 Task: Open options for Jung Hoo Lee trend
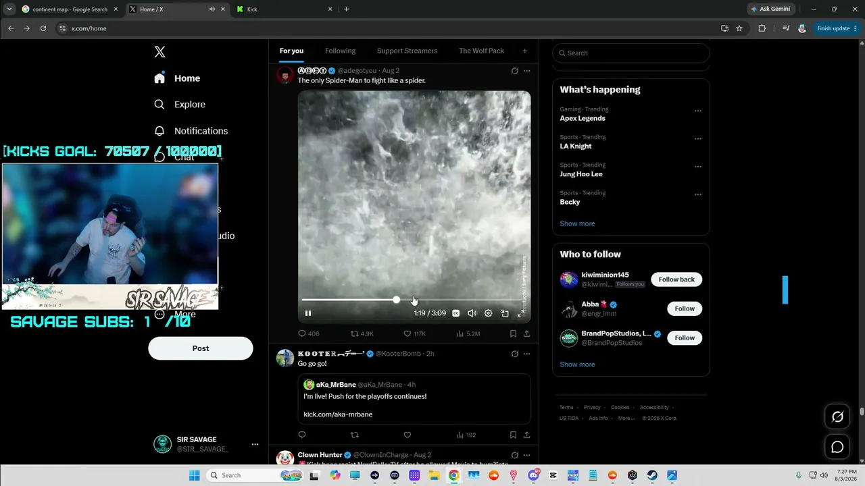tap(698, 167)
